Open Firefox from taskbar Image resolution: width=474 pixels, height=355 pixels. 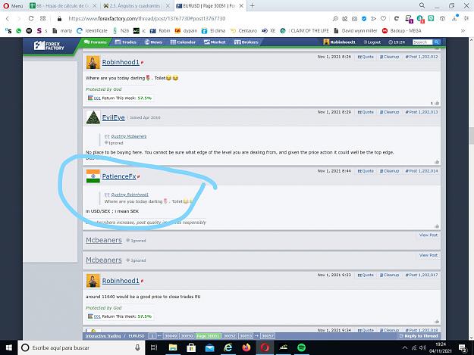[x=246, y=347]
